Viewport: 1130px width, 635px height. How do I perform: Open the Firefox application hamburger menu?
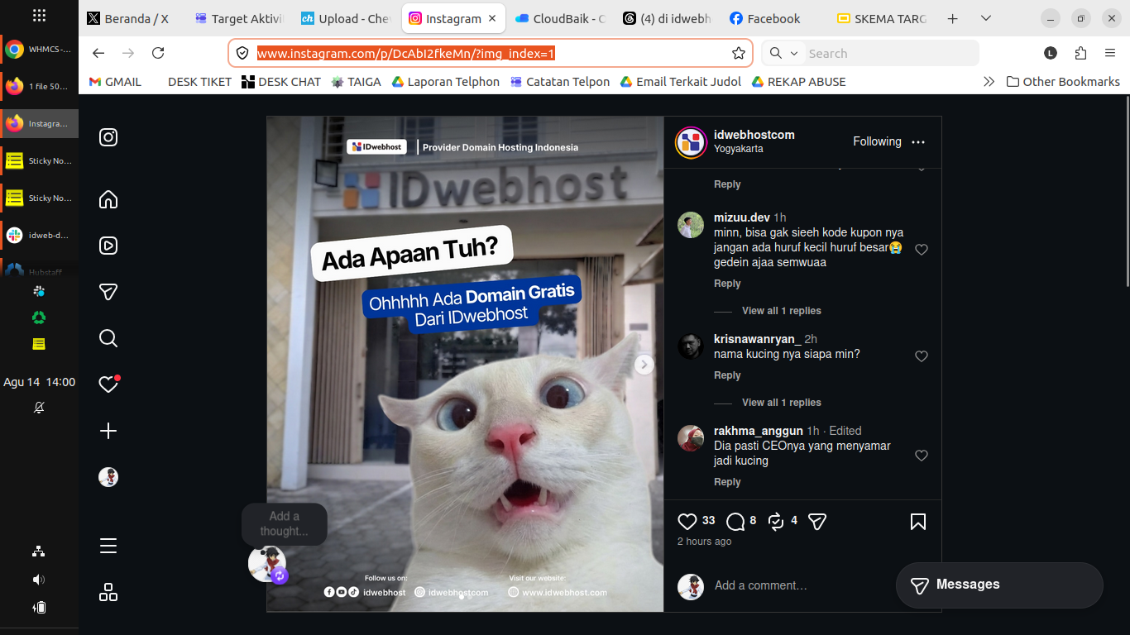point(1110,53)
